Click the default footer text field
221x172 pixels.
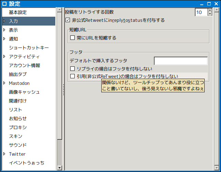(x=180, y=61)
